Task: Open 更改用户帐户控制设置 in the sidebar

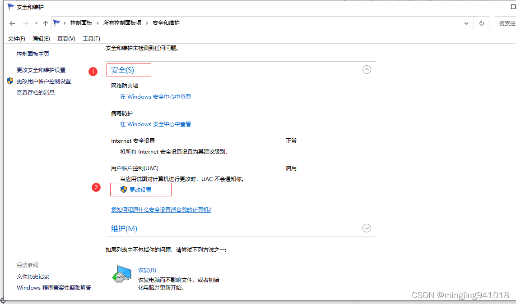Action: (x=44, y=81)
